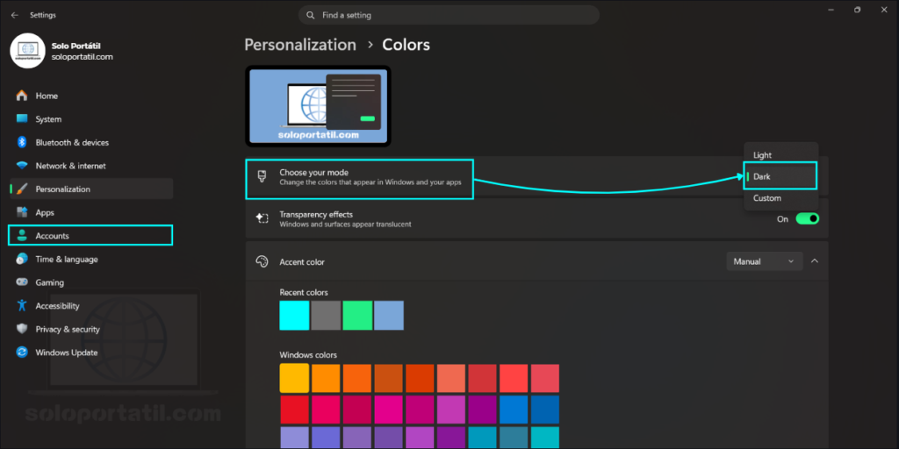Image resolution: width=899 pixels, height=449 pixels.
Task: Click the Recent colors heading text
Action: point(304,292)
